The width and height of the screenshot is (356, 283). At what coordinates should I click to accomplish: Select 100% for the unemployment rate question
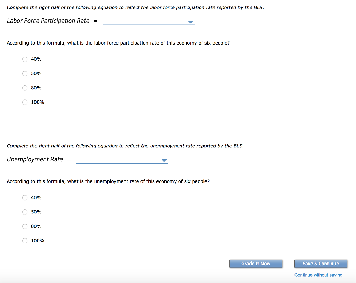point(25,240)
